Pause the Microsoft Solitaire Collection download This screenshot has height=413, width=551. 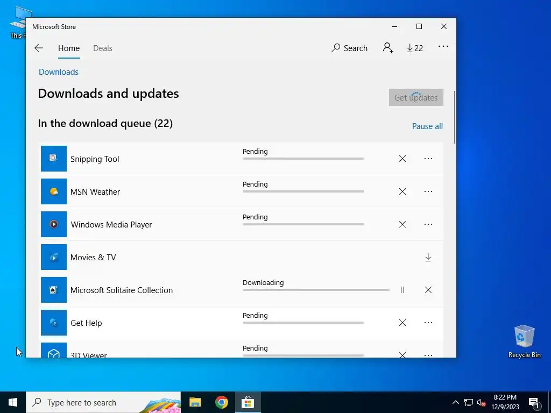point(402,290)
